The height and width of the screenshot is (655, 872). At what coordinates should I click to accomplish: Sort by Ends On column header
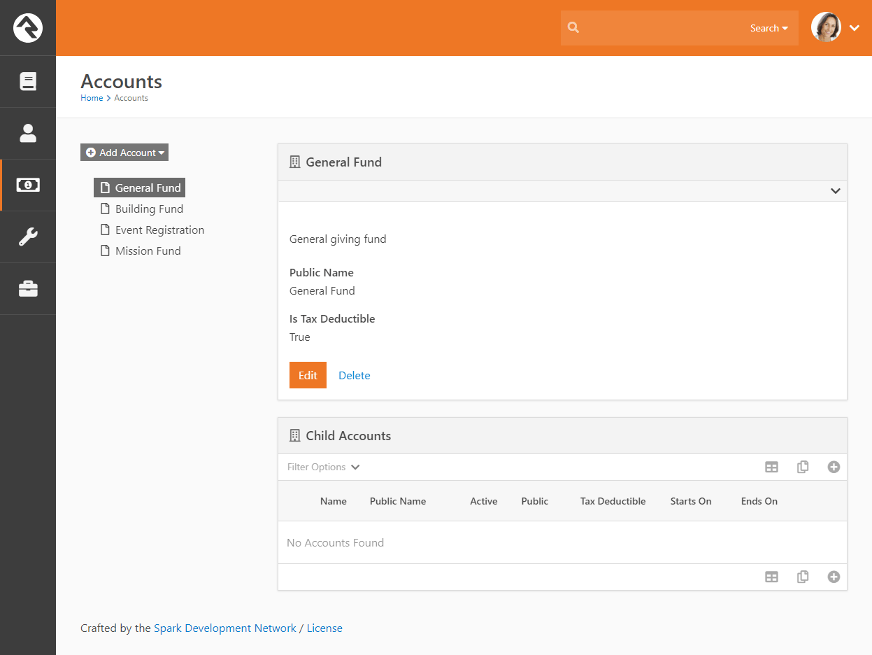point(759,501)
